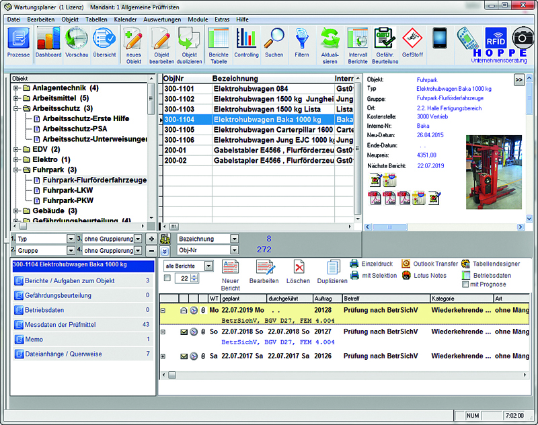Open the Kalender menu

point(125,20)
